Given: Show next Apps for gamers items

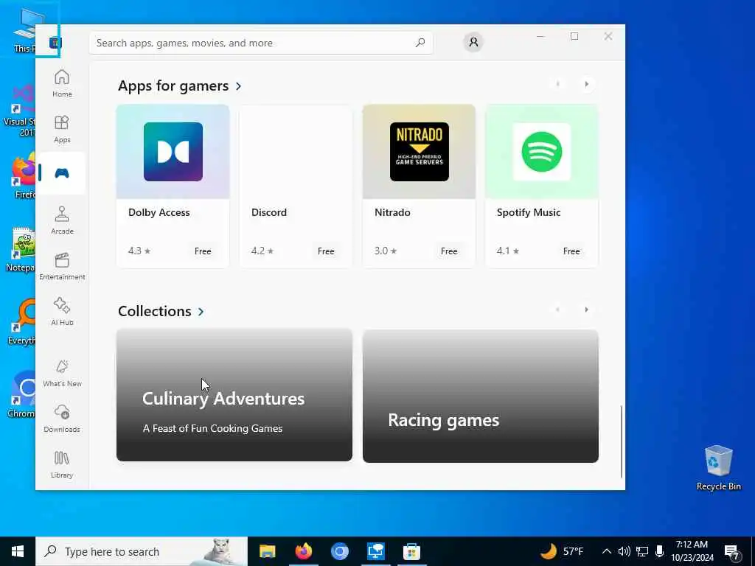Looking at the screenshot, I should click(x=586, y=84).
